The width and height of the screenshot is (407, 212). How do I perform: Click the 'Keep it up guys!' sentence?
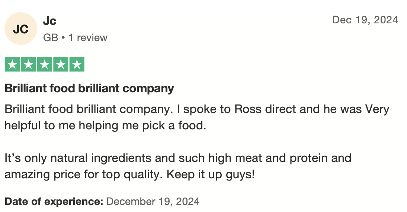pos(211,174)
